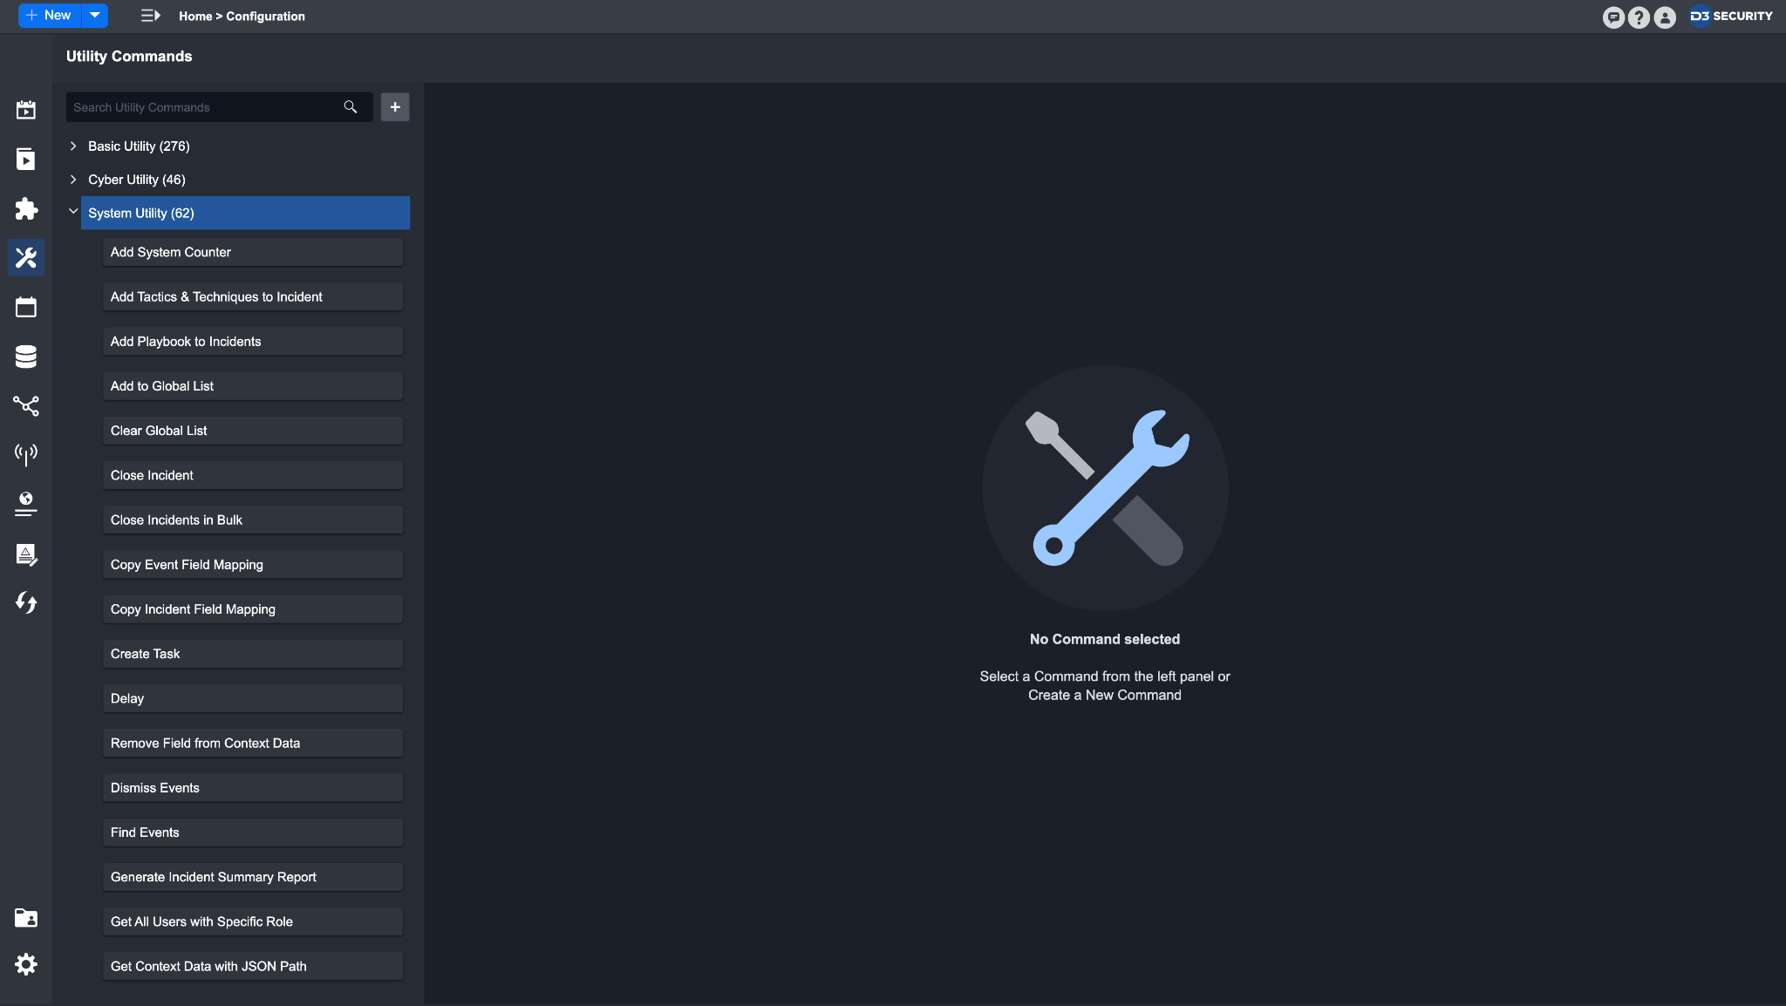Open the integrations puzzle piece icon
Screen dimensions: 1786x1006
[x=26, y=208]
